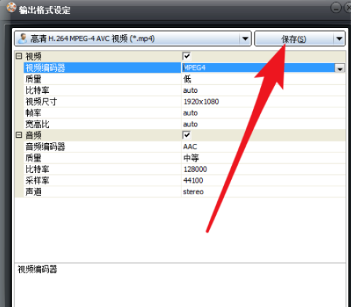Open the MPEG4 video encoder dropdown

(x=340, y=68)
